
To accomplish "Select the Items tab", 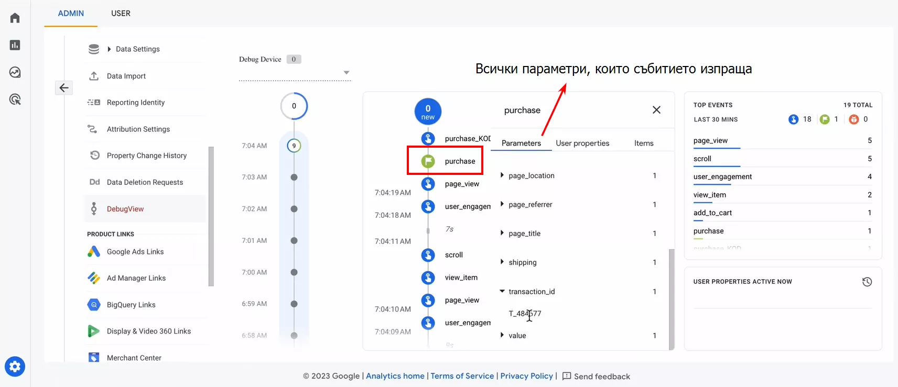I will 644,143.
